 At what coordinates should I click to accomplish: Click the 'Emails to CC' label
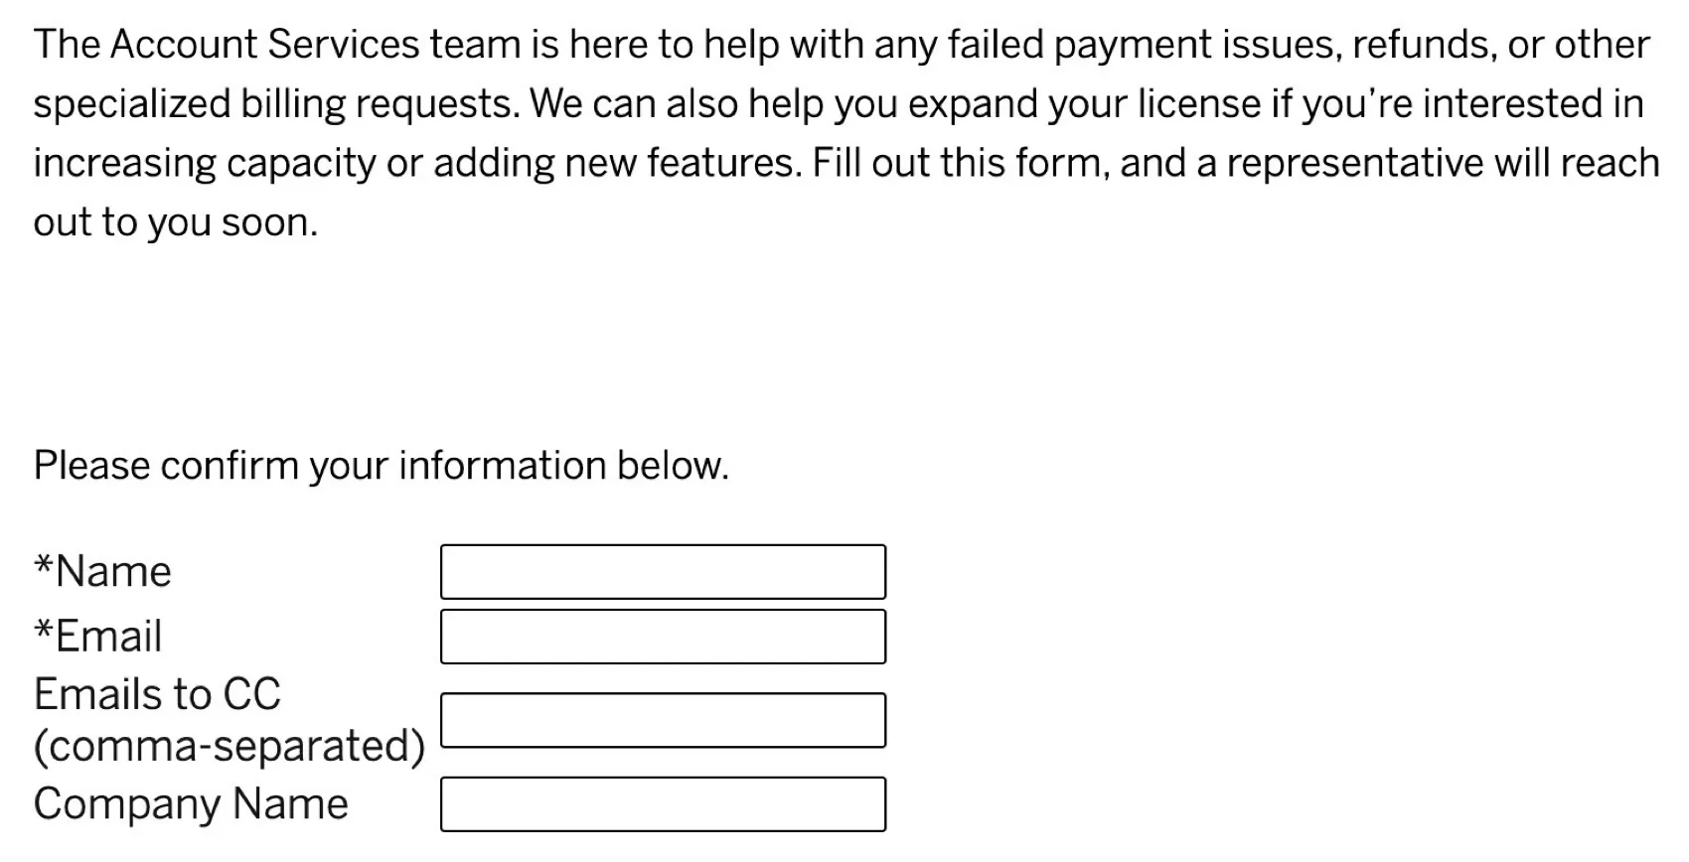click(x=157, y=694)
